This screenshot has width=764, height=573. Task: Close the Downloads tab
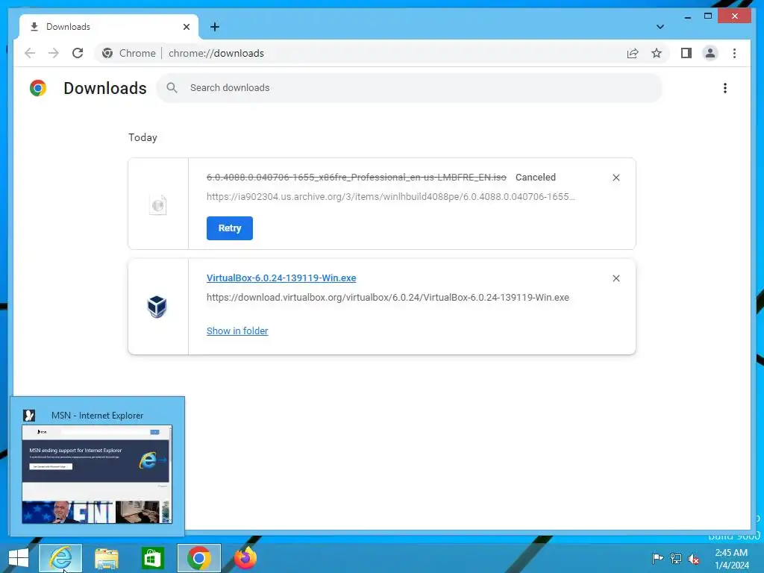pos(186,27)
